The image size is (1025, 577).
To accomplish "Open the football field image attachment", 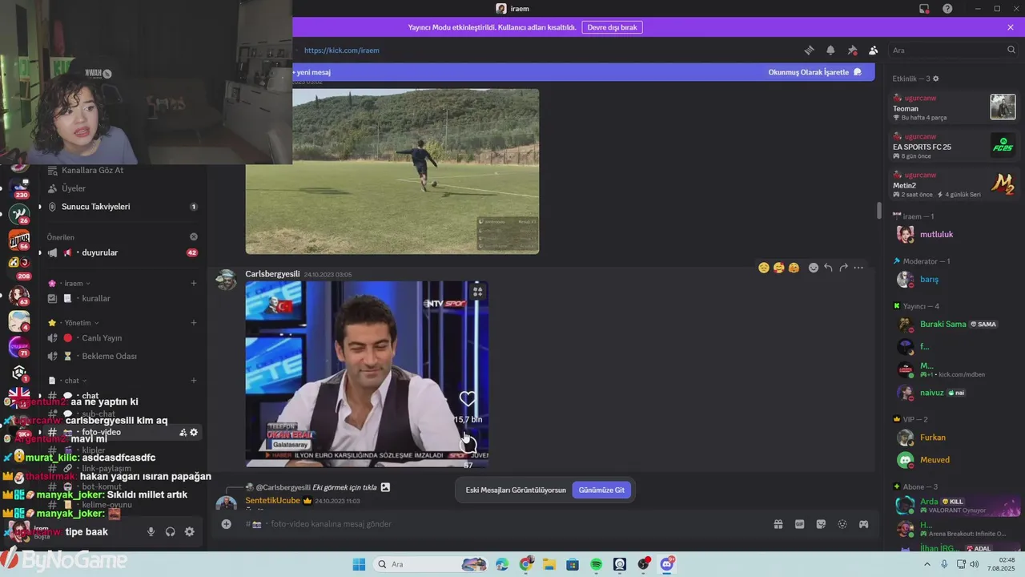I will pyautogui.click(x=392, y=171).
